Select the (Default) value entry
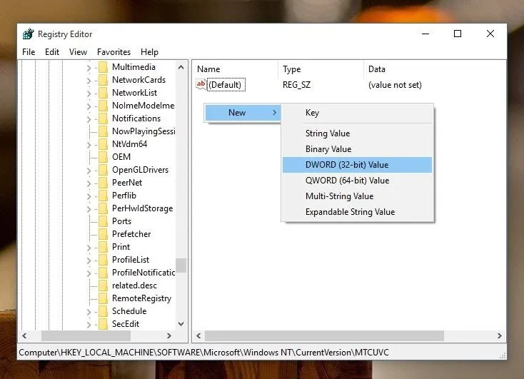The image size is (524, 379). [225, 84]
